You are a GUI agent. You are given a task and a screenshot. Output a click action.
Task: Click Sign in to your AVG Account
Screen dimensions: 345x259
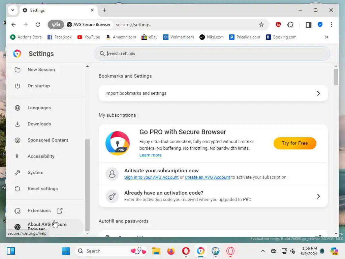click(151, 177)
